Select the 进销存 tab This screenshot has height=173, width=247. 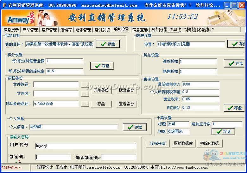66,30
